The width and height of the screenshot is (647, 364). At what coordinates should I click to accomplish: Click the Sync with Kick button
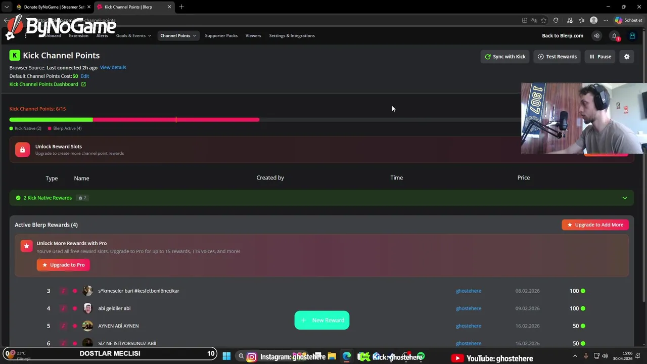tap(505, 57)
